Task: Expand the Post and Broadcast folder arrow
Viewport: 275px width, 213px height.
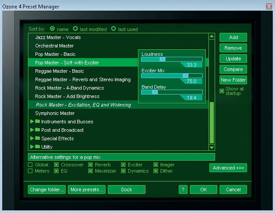Action: pos(32,130)
